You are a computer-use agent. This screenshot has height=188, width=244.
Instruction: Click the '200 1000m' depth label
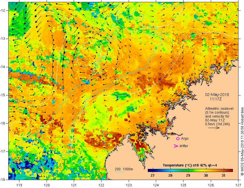click(x=124, y=169)
